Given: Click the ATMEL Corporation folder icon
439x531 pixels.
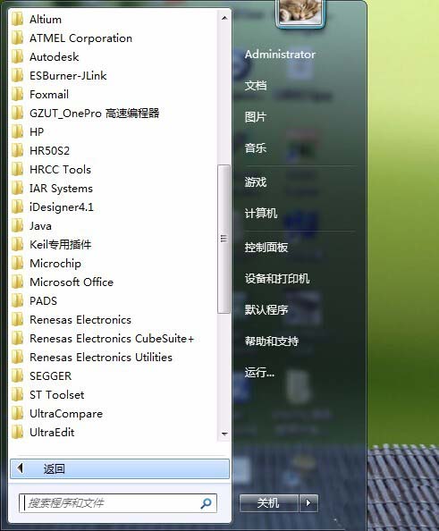Looking at the screenshot, I should 17,38.
